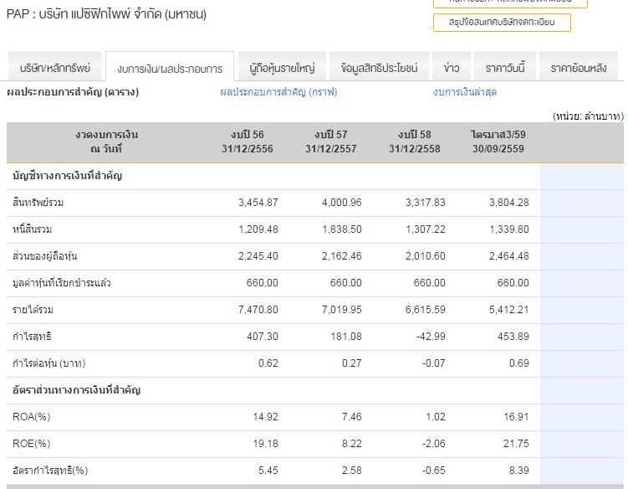Screen dimensions: 628x489
Task: Click column header งบปี 58 31/12/2558
Action: click(415, 142)
